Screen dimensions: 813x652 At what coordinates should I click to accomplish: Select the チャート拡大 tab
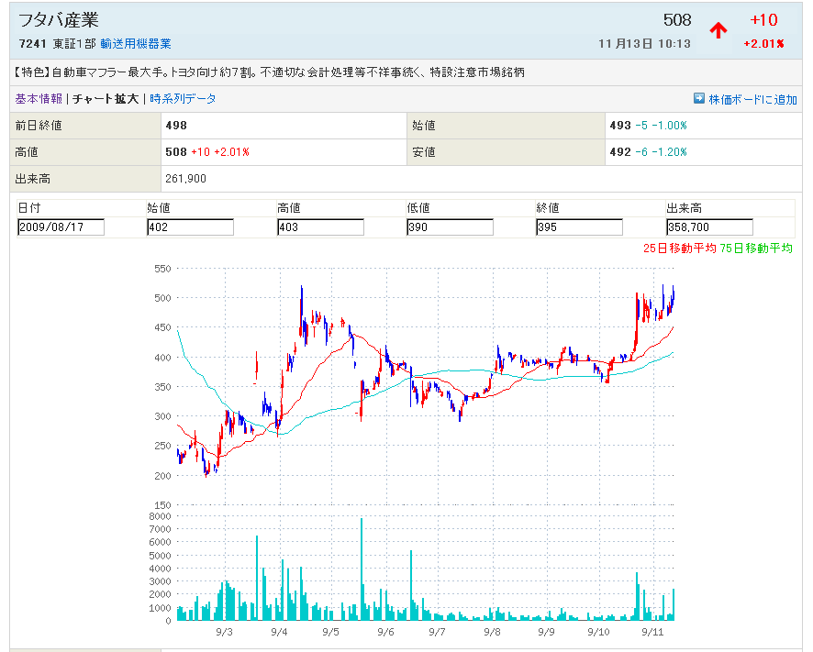point(106,99)
